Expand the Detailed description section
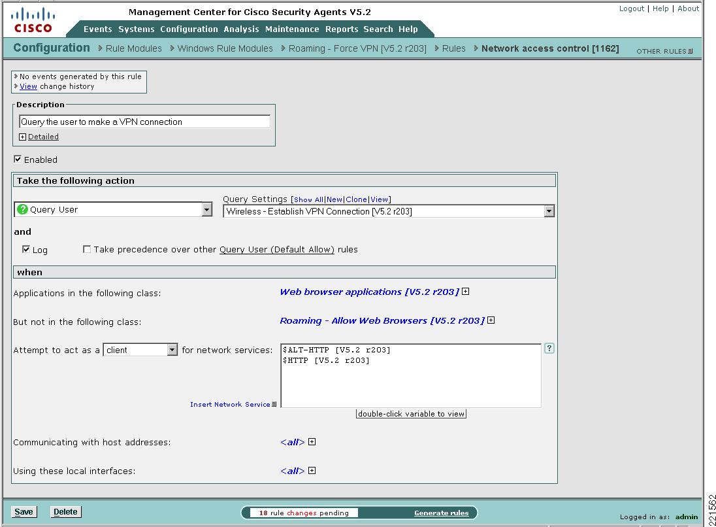The width and height of the screenshot is (716, 527). click(22, 137)
